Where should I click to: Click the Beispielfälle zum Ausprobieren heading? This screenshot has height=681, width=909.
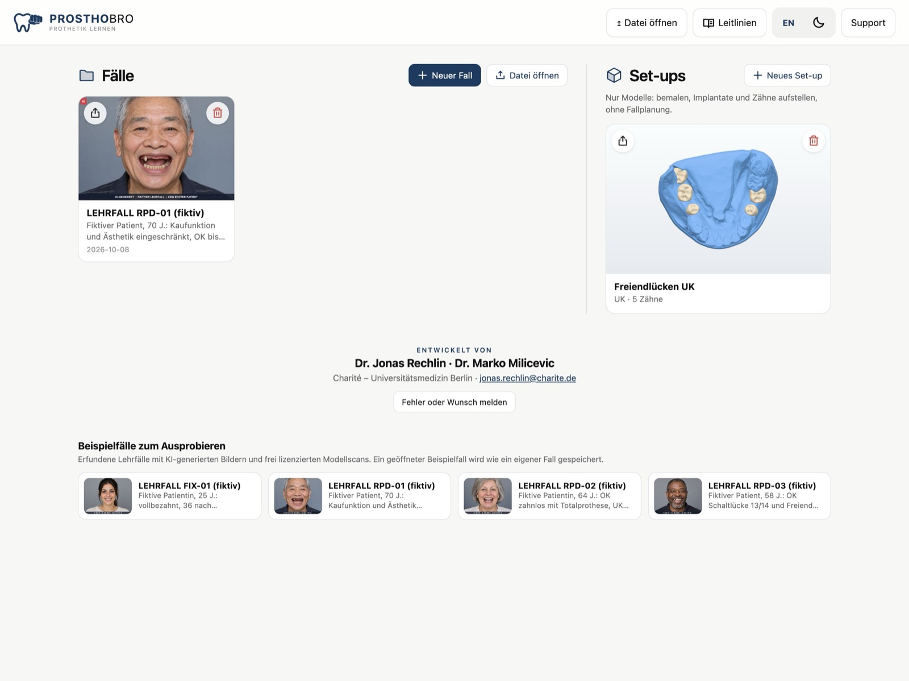152,446
